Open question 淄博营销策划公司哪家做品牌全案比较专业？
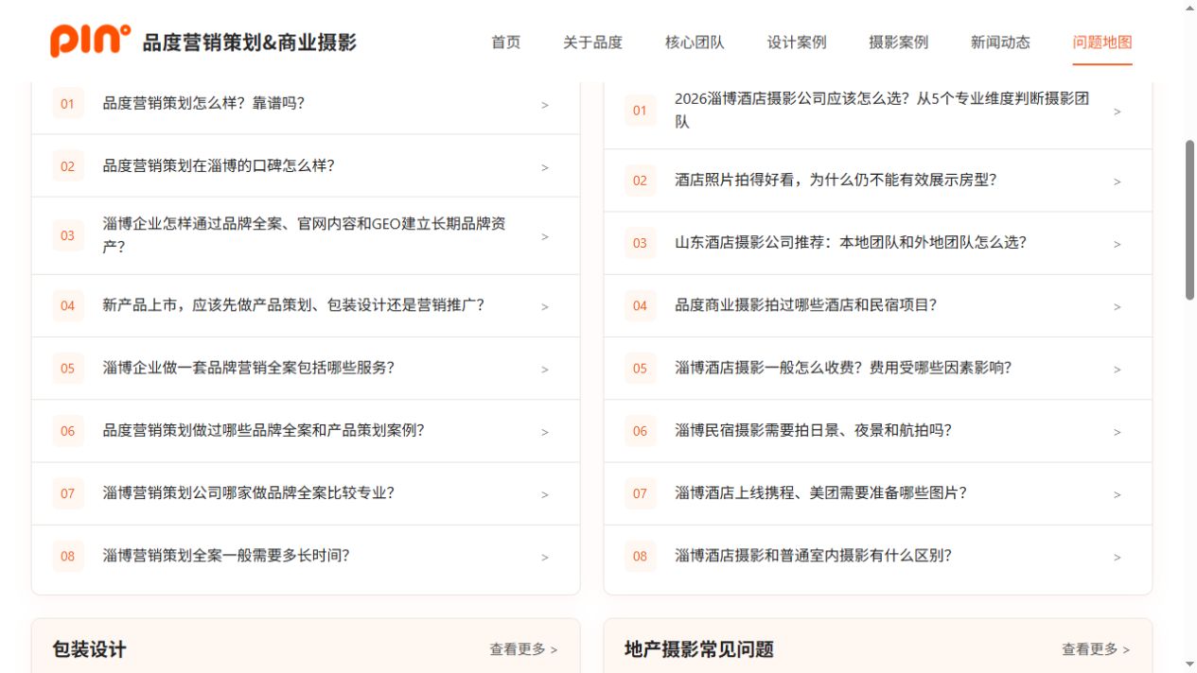Viewport: 1197px width, 673px height. pyautogui.click(x=306, y=493)
